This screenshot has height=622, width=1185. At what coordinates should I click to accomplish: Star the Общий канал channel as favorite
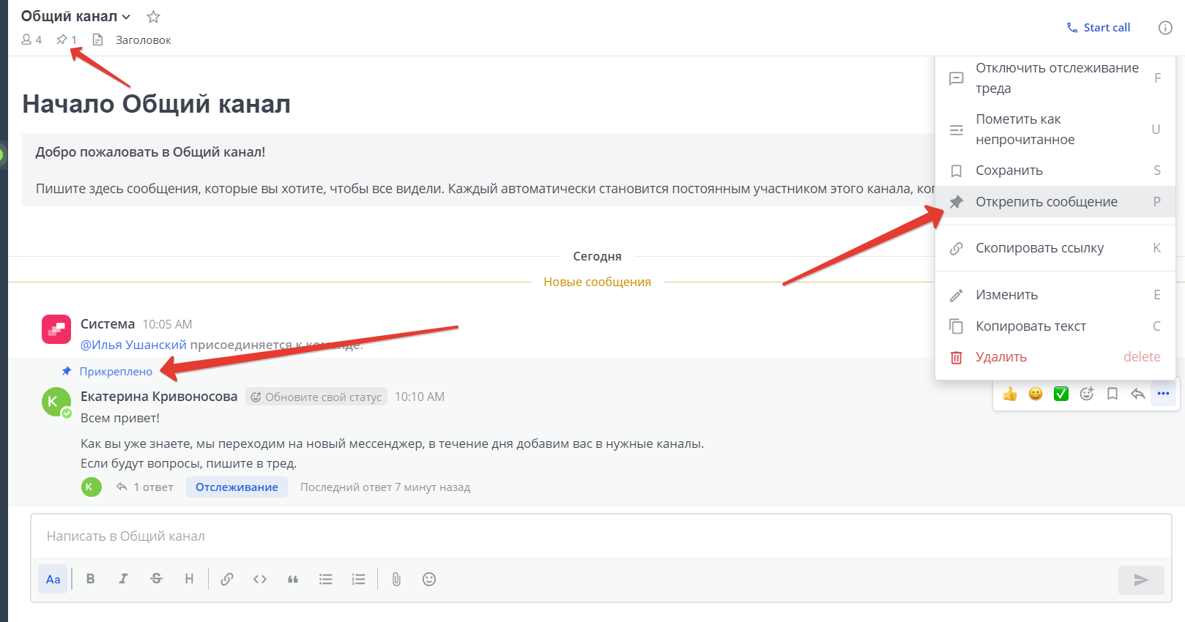[x=153, y=17]
